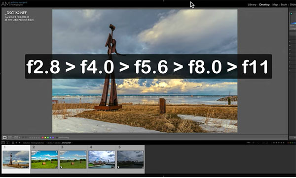Toggle histogram shadow clipping indicator
Screen dimensions: 296x178
tap(291, 14)
